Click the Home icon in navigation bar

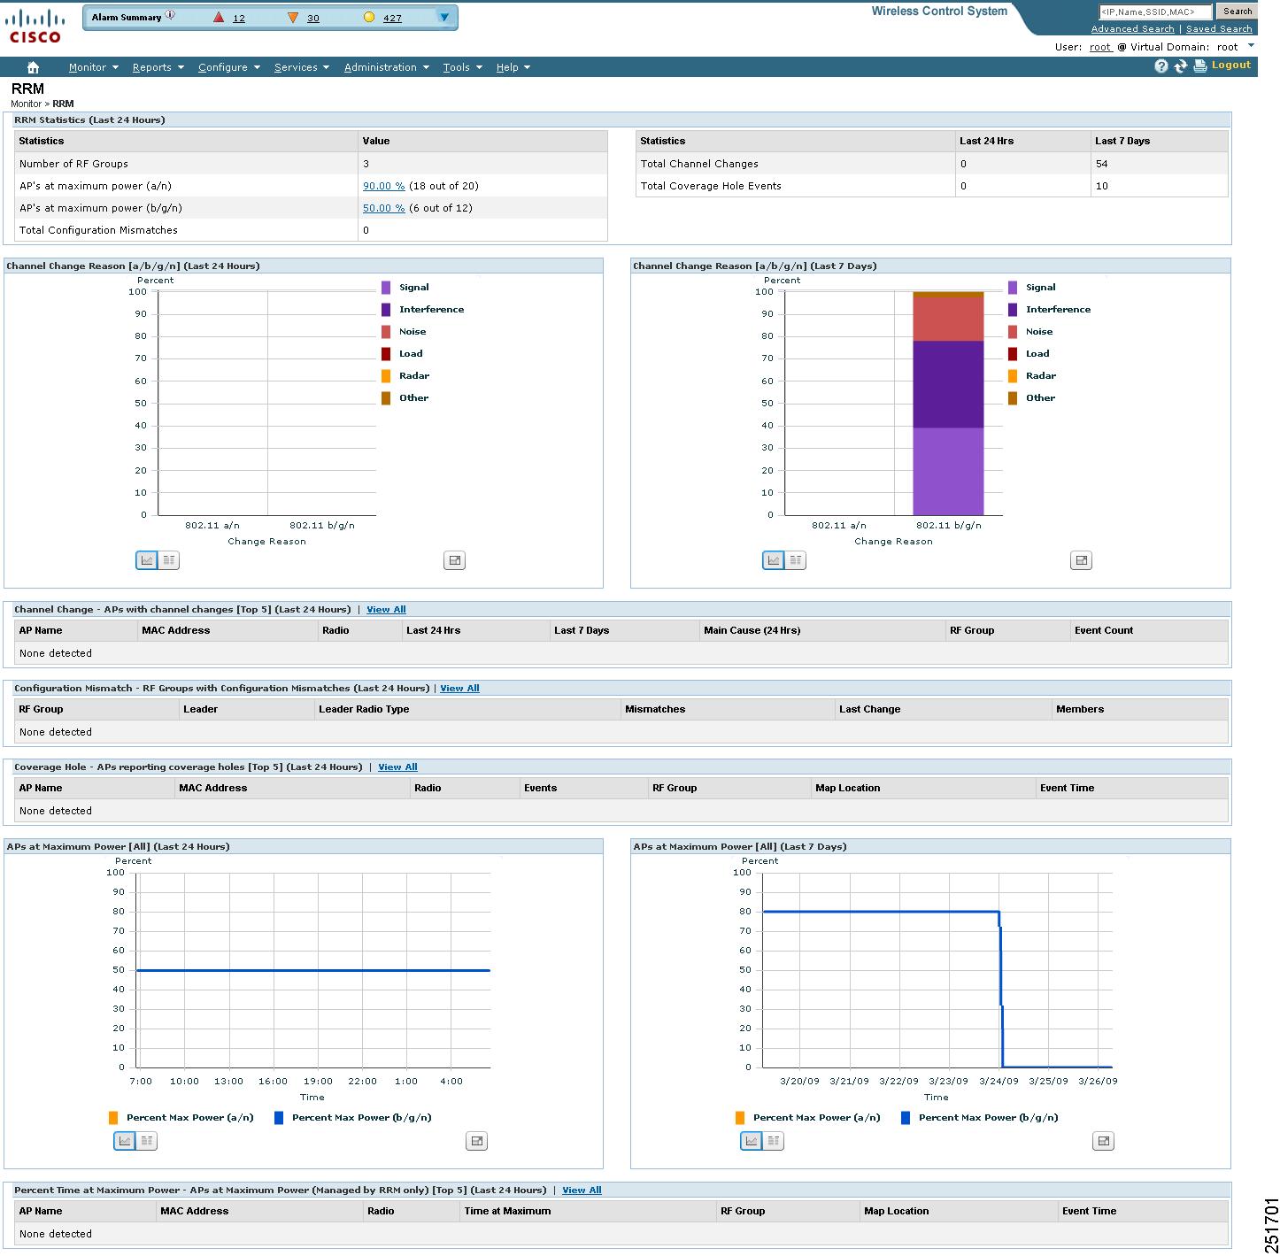33,67
